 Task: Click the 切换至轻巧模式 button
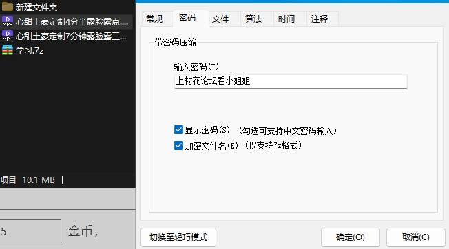point(178,237)
